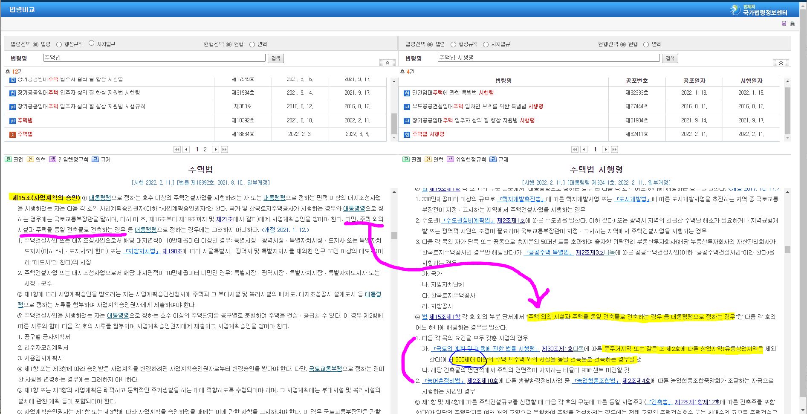Select 연혁 radio in right panel
The height and width of the screenshot is (414, 807).
[x=646, y=44]
